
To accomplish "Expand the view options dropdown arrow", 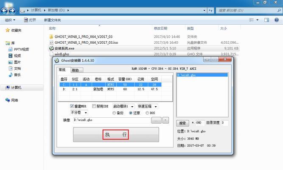I will [x=258, y=20].
